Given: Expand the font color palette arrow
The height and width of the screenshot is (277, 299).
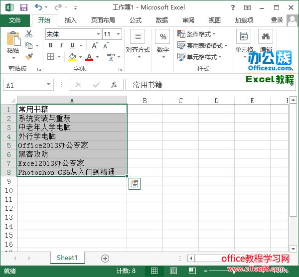Looking at the screenshot, I should coord(98,57).
